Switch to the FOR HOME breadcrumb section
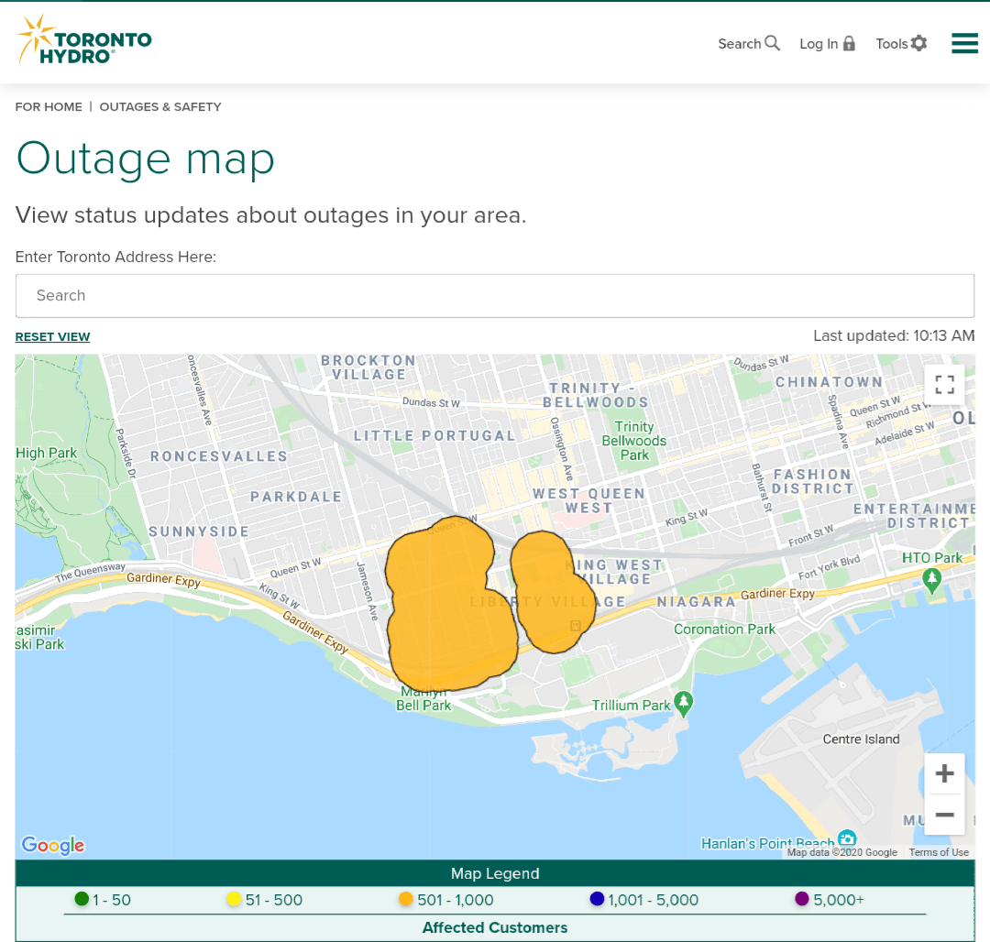The width and height of the screenshot is (990, 942). 48,107
